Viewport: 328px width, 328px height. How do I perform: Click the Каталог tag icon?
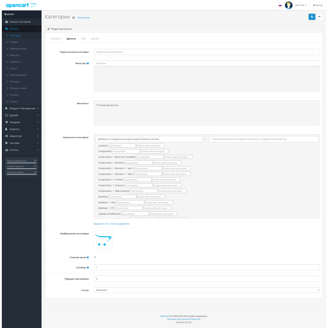click(7, 29)
